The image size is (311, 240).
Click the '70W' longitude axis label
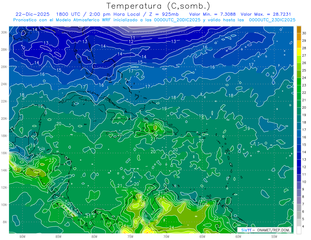tap(166, 237)
